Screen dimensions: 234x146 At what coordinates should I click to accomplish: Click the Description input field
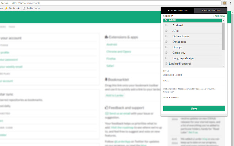coord(194,101)
